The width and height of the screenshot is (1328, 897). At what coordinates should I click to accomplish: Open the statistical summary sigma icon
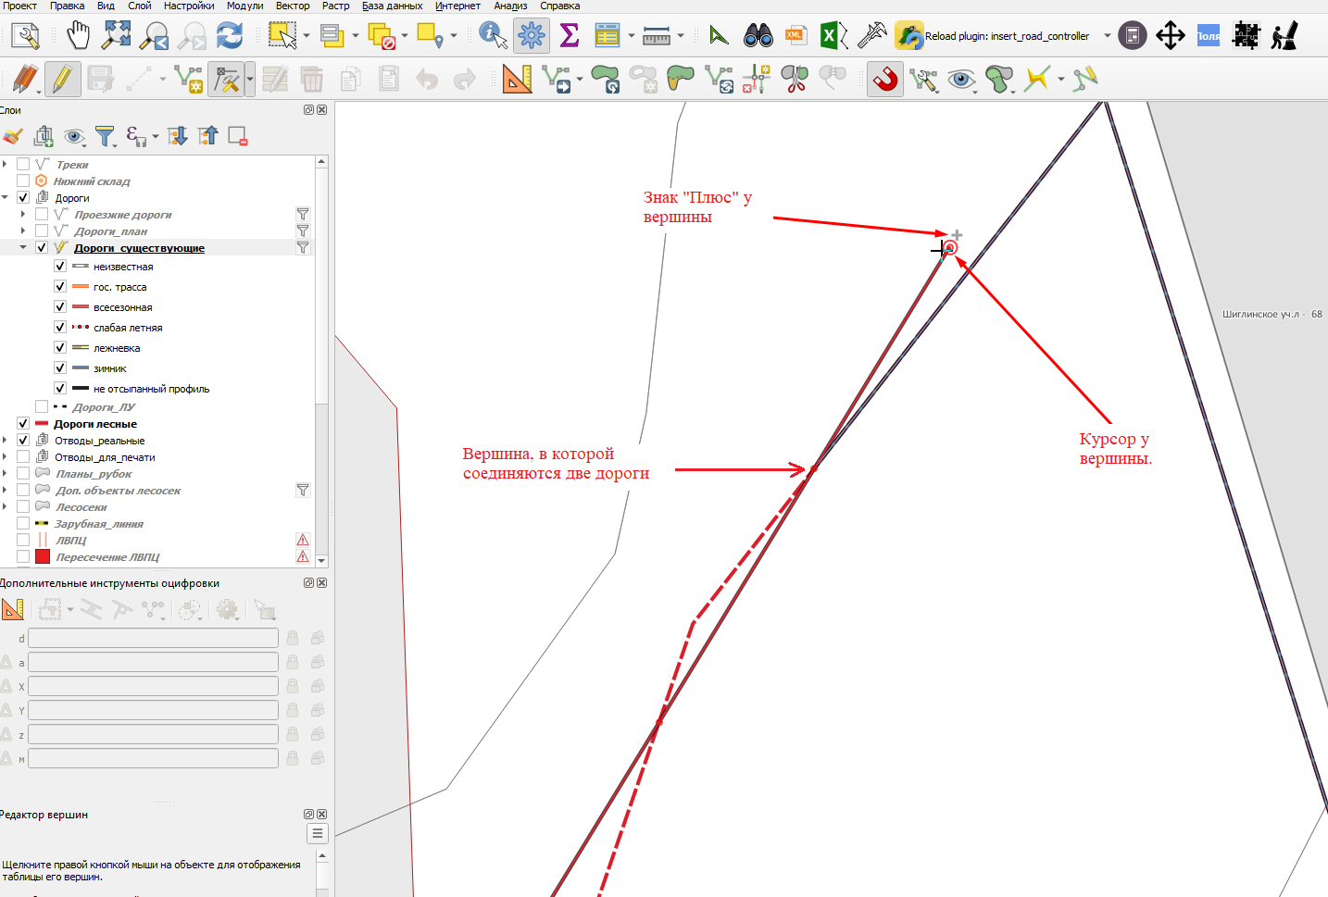pos(569,36)
